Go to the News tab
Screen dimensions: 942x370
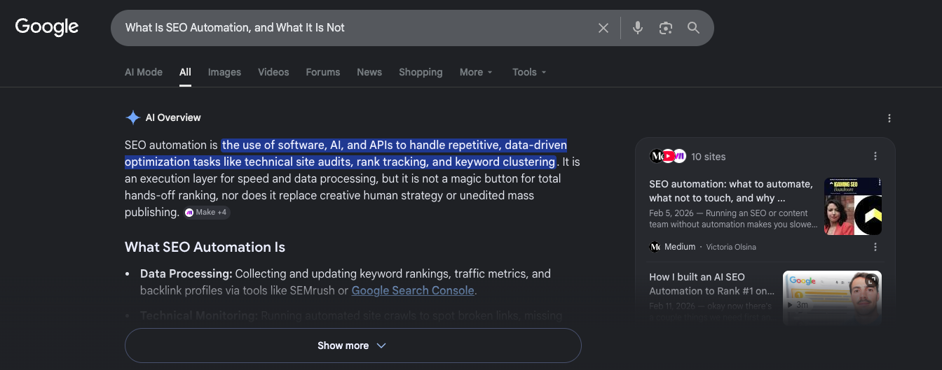369,72
